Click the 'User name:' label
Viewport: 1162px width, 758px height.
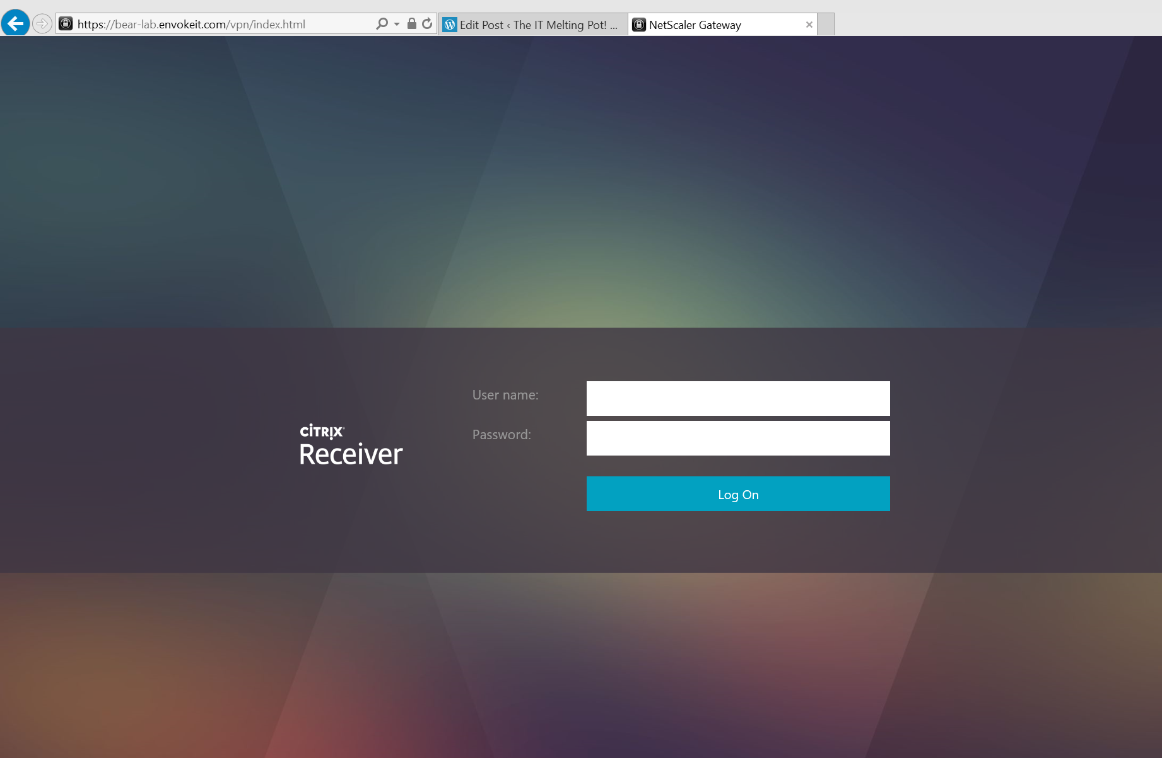505,395
